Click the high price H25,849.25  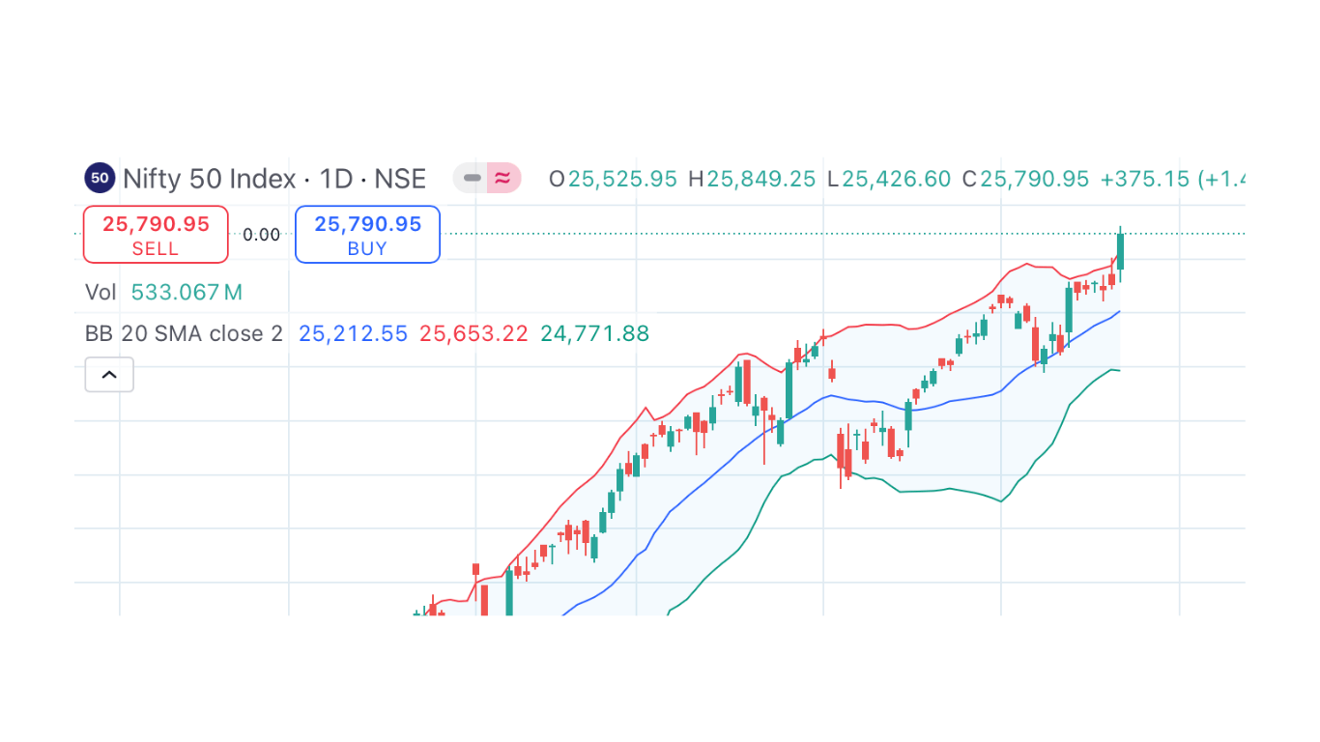(752, 180)
